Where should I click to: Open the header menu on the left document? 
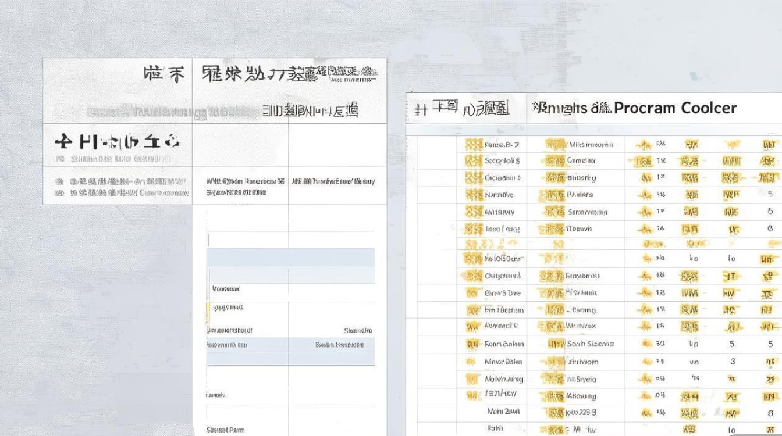click(291, 73)
